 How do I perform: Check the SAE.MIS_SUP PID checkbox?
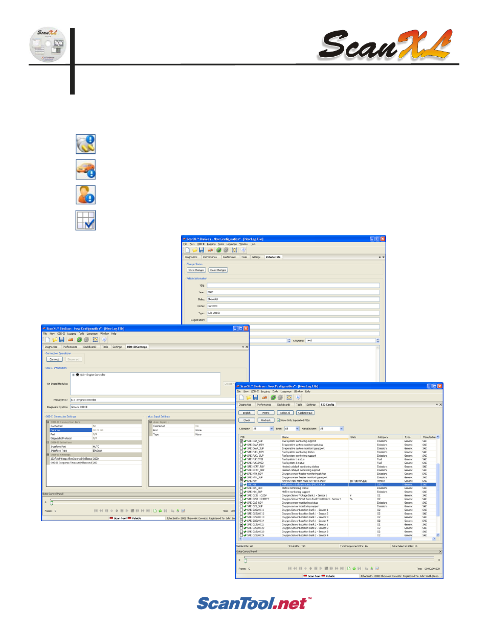coord(241,492)
